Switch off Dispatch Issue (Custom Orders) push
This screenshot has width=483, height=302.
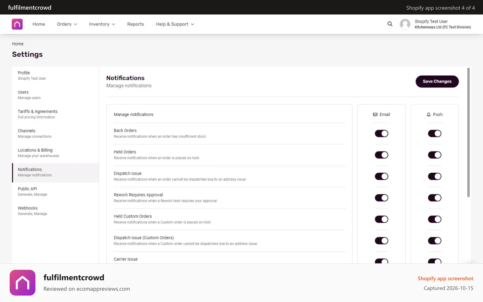(x=435, y=241)
